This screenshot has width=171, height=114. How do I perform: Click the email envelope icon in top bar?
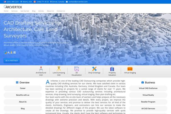(x=67, y=2)
